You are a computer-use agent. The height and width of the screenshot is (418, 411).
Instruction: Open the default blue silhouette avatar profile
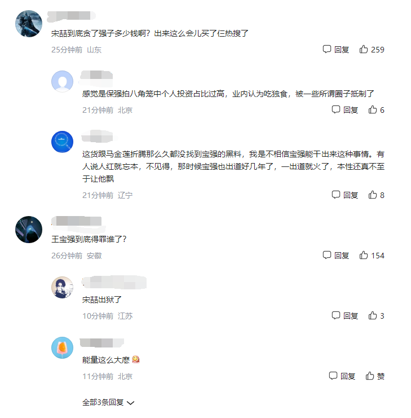(x=62, y=81)
